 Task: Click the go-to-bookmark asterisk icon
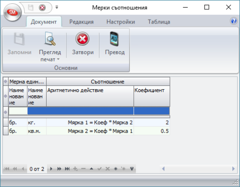[x=123, y=169]
